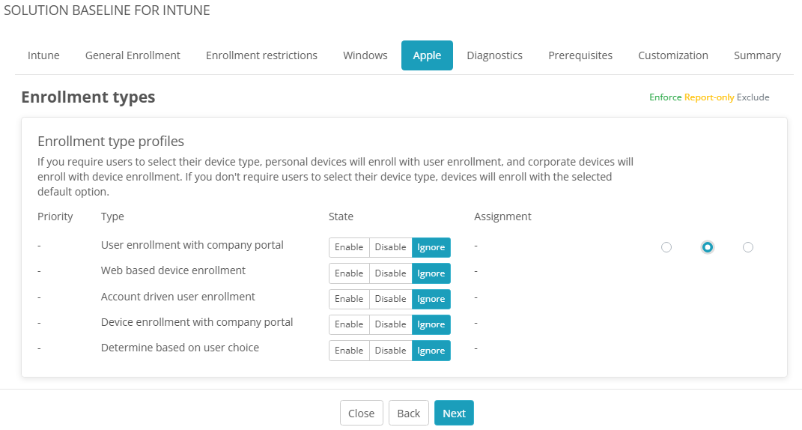Click 'Account driven user enrollment' text

(x=178, y=297)
